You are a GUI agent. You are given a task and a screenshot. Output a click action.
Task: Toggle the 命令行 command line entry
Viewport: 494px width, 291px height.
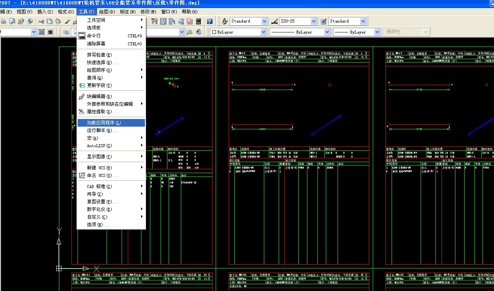[111, 36]
